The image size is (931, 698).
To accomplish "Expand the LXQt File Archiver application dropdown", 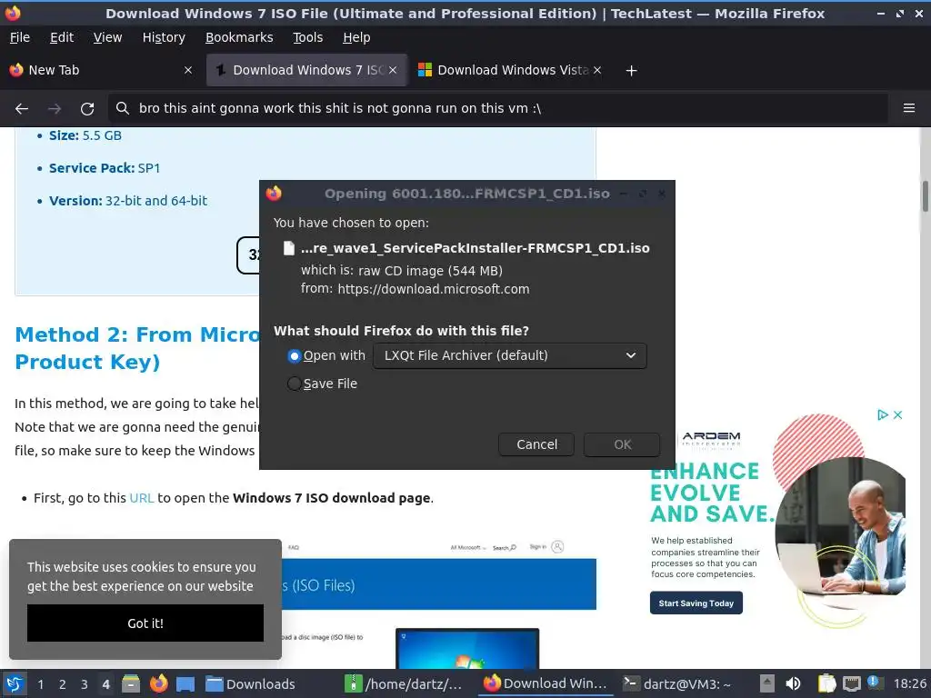I will coord(509,355).
